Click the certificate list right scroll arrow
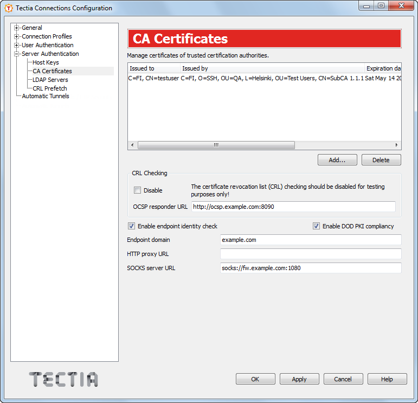This screenshot has width=418, height=403. [x=396, y=145]
